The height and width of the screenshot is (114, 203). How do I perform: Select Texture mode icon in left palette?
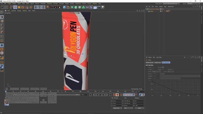tap(2, 21)
